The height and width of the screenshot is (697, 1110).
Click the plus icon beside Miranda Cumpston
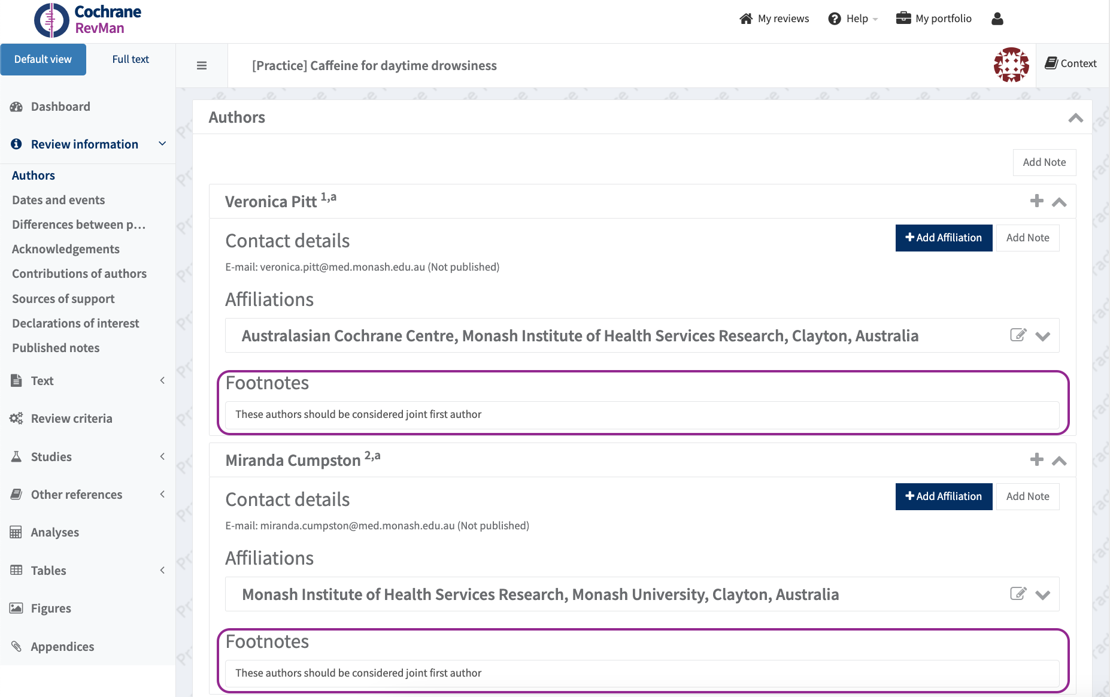click(1036, 460)
